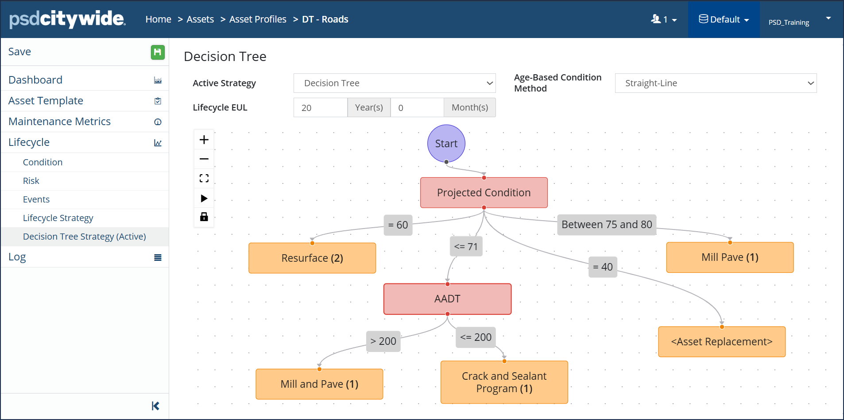This screenshot has width=844, height=420.
Task: Go to Asset Profiles breadcrumb
Action: click(258, 19)
